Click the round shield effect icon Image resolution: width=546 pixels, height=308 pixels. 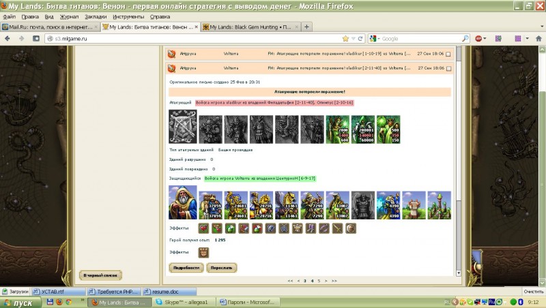coord(351,228)
